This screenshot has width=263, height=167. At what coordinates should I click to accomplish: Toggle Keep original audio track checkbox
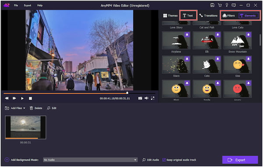click(164, 160)
